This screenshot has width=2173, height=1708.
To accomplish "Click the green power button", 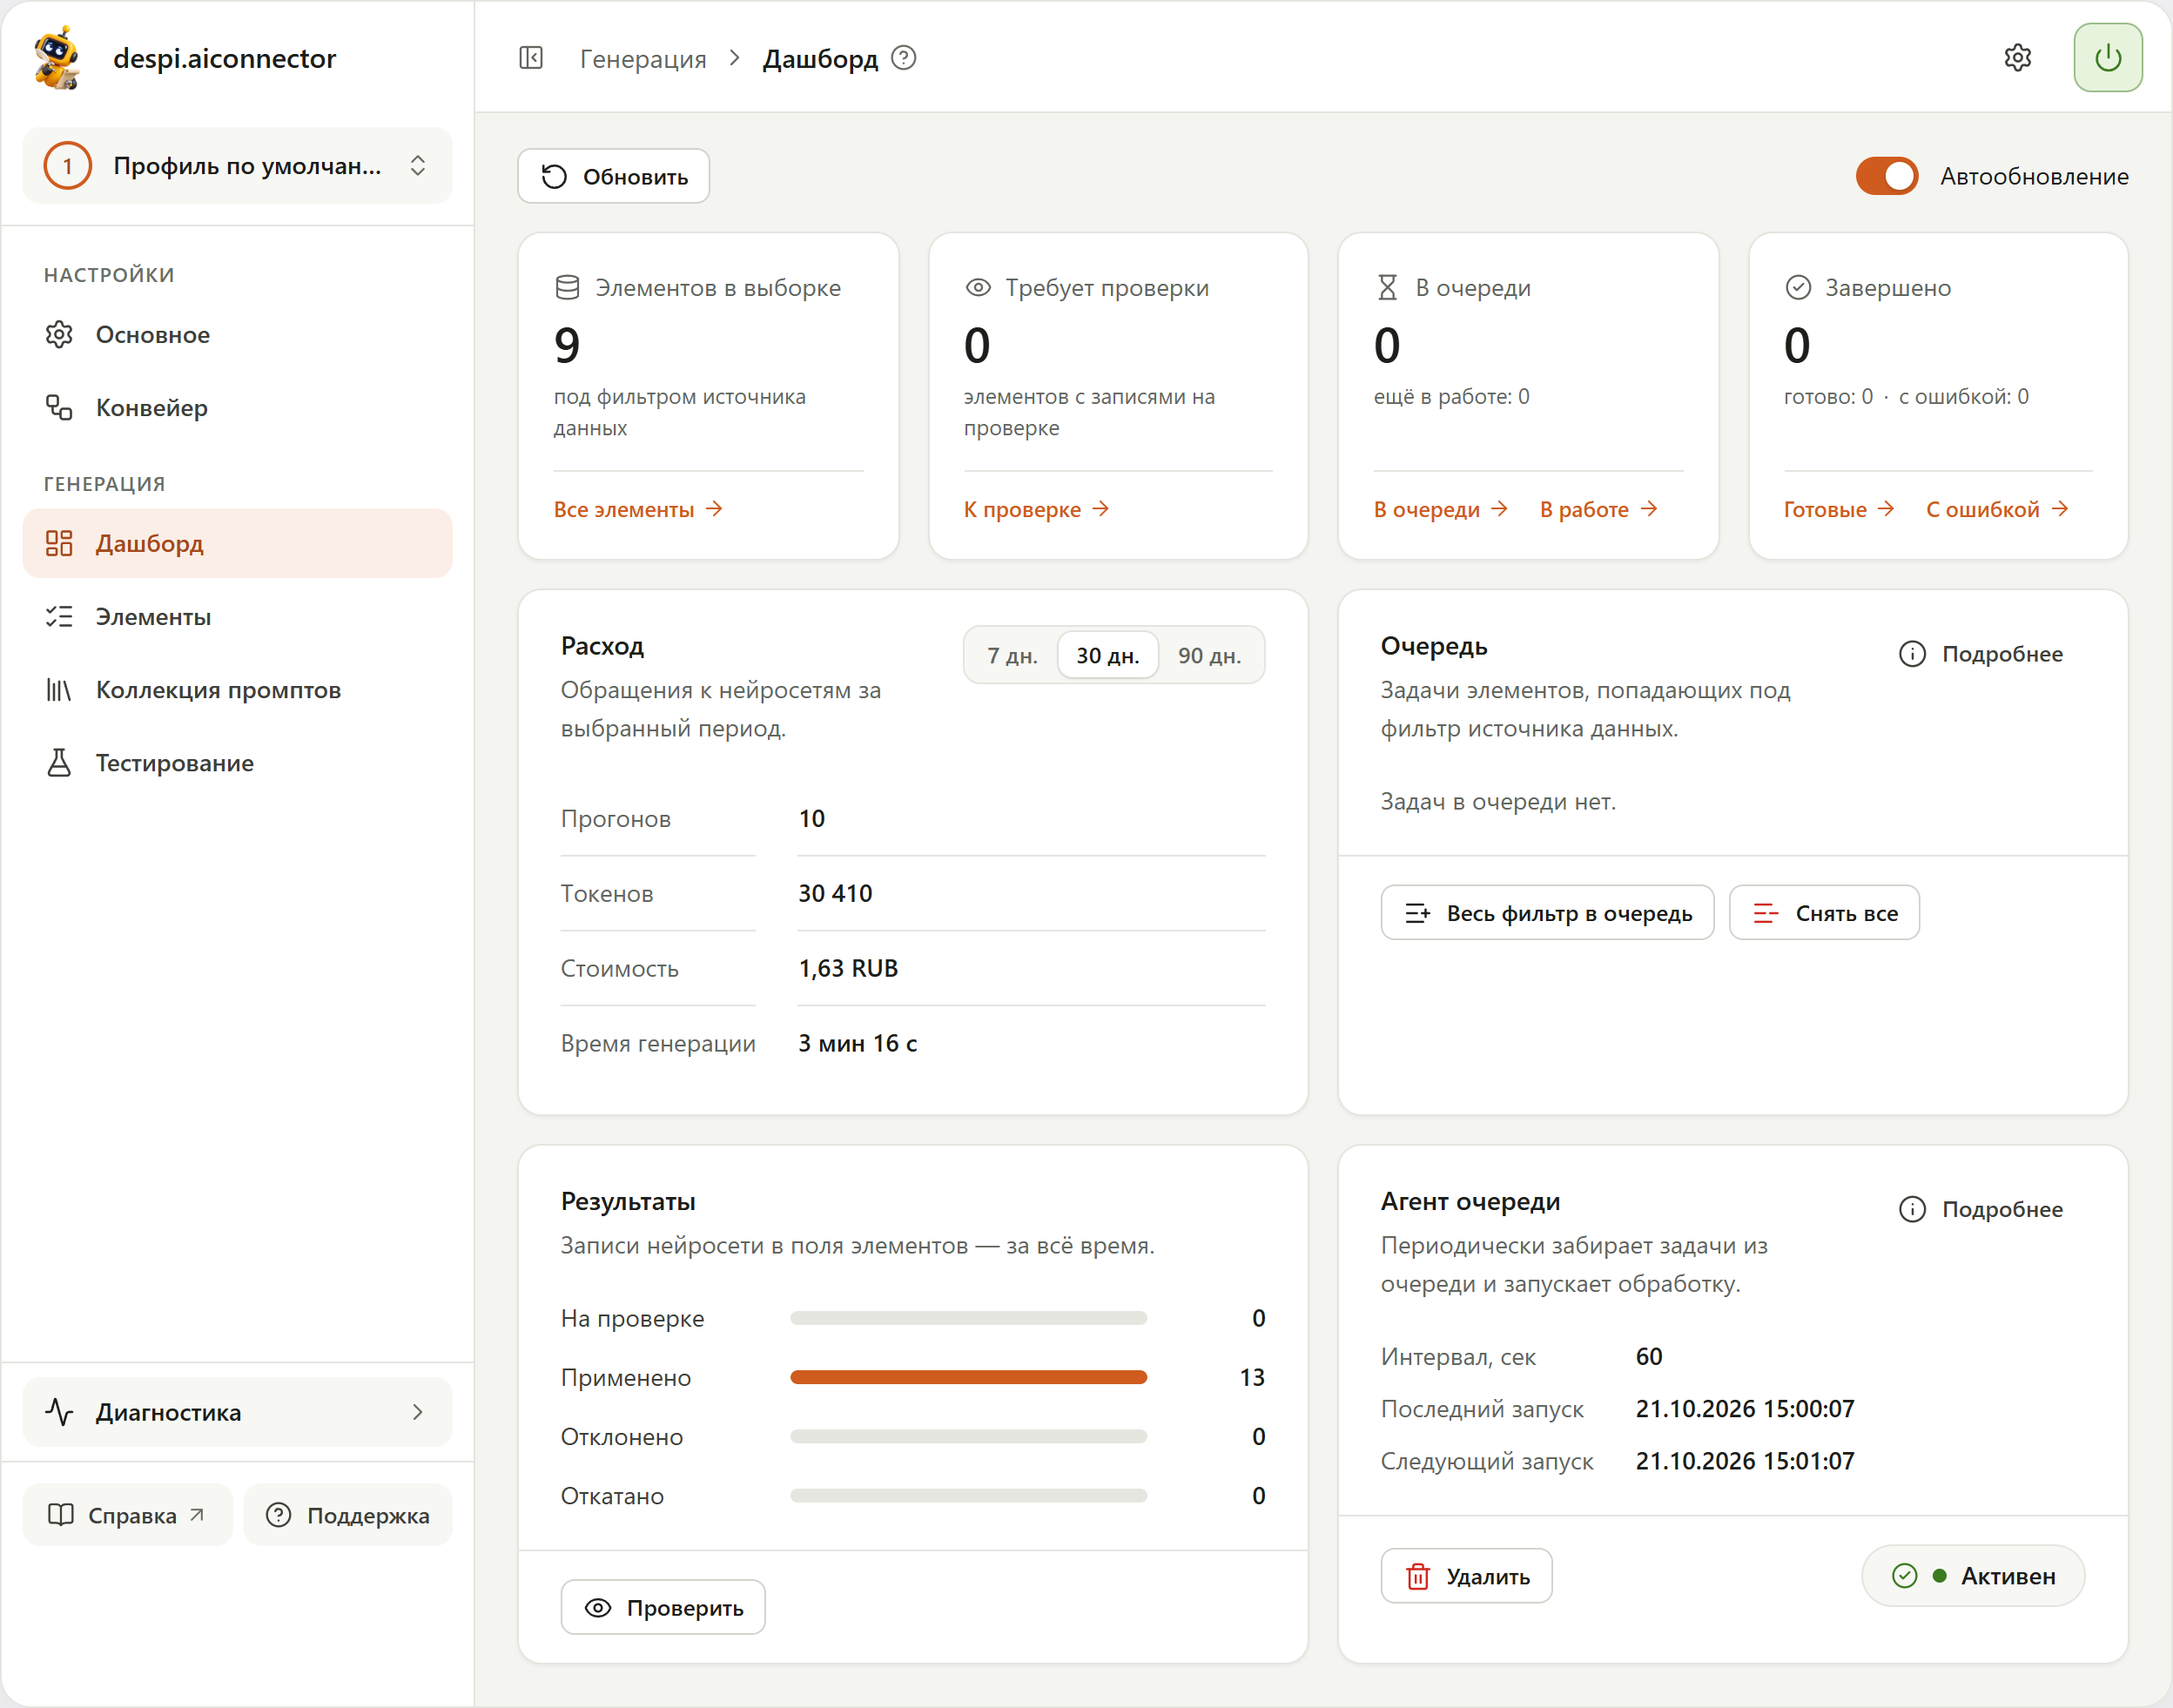I will (2108, 58).
